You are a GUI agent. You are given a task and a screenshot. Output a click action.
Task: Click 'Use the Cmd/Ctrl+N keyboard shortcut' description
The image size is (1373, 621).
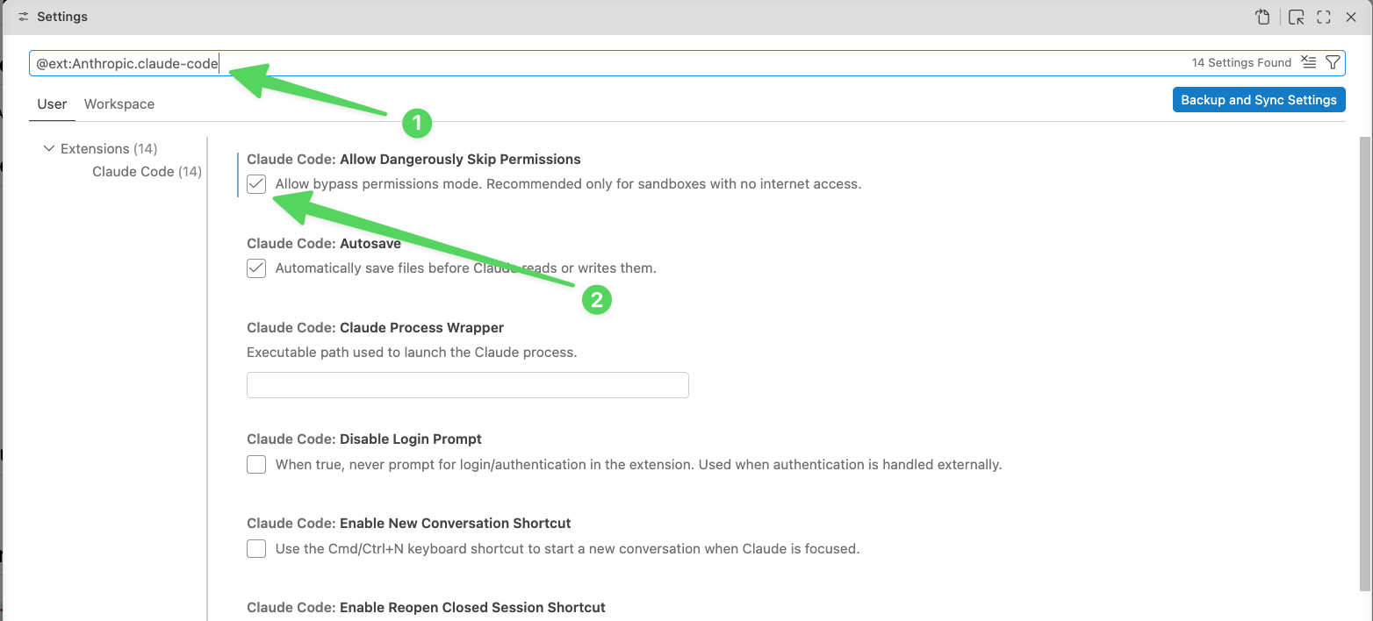[567, 549]
